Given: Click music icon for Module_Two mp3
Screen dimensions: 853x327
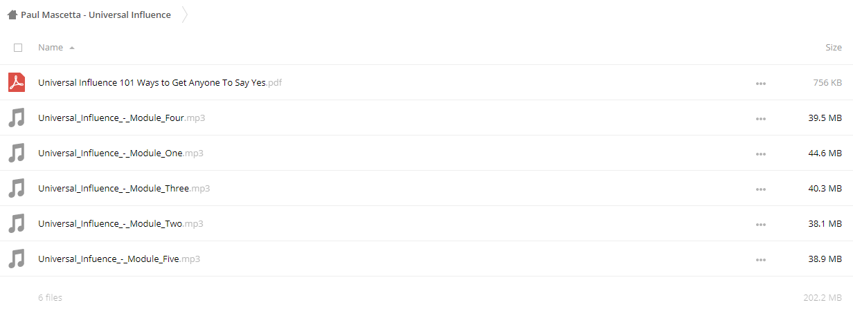Looking at the screenshot, I should 17,223.
